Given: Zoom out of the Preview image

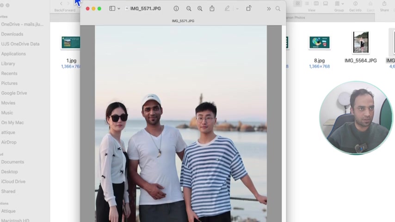Looking at the screenshot, I should click(x=189, y=9).
